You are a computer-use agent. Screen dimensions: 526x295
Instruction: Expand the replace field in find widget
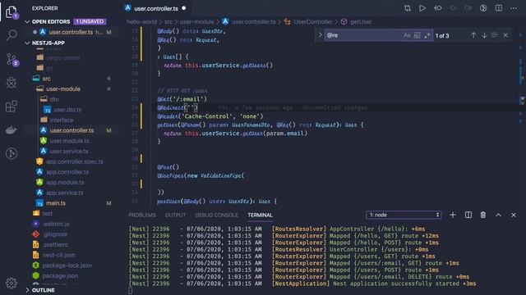pyautogui.click(x=320, y=34)
